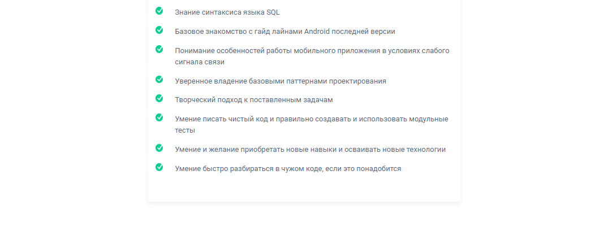This screenshot has width=596, height=232.
Task: Select the checkmark next to 'новые навыки' item
Action: click(x=159, y=148)
